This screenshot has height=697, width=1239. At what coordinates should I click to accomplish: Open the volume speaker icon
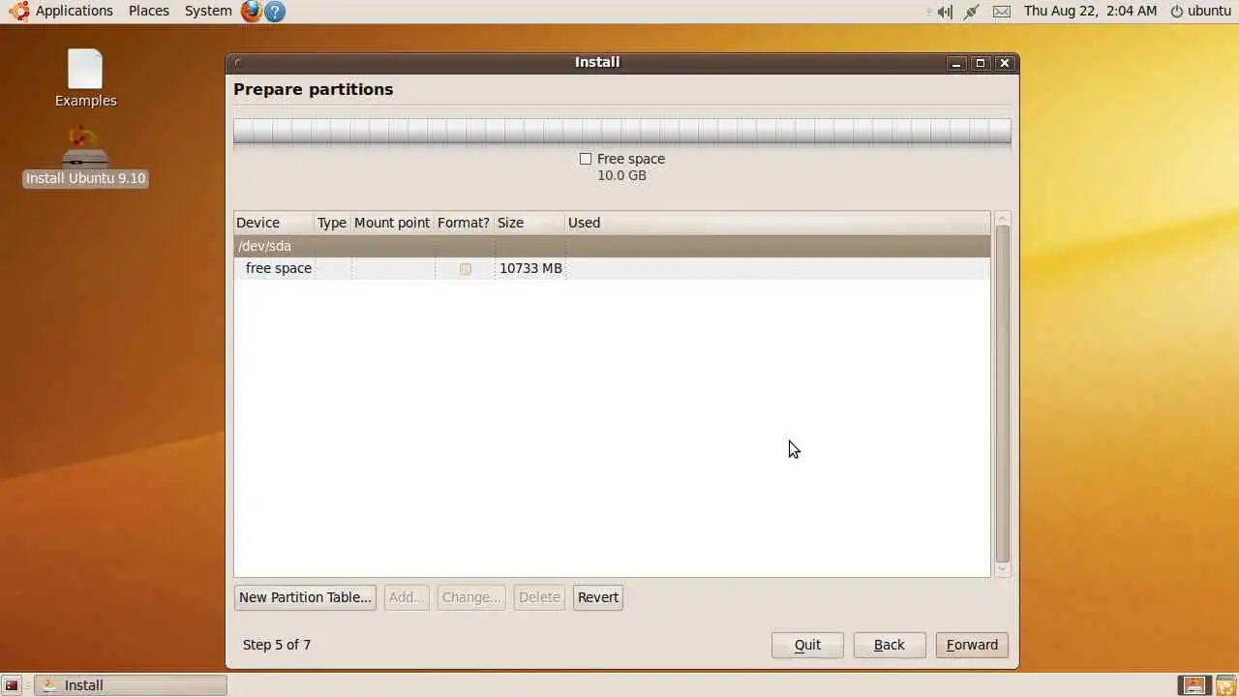tap(944, 12)
